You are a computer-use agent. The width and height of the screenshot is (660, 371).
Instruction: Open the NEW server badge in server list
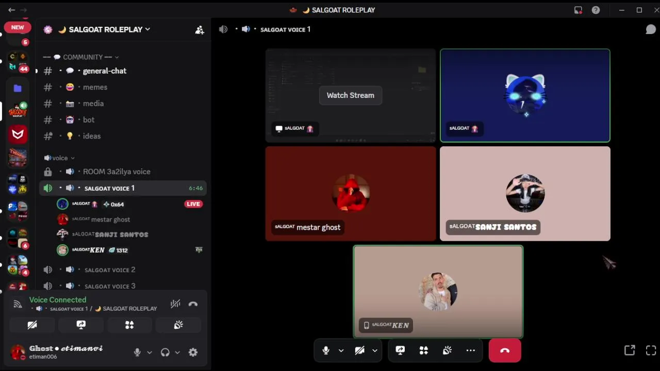[18, 27]
